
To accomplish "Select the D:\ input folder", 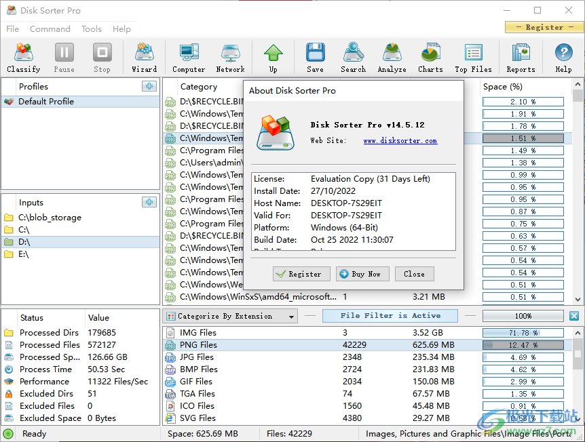I will click(x=81, y=242).
